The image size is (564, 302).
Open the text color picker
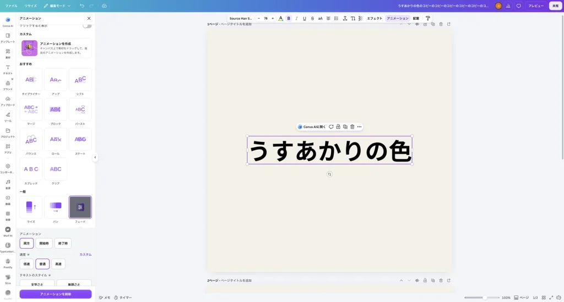(281, 18)
